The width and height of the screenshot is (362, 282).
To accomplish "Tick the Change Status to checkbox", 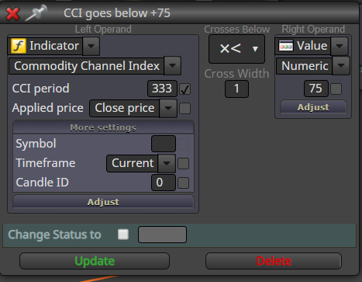I will click(123, 235).
